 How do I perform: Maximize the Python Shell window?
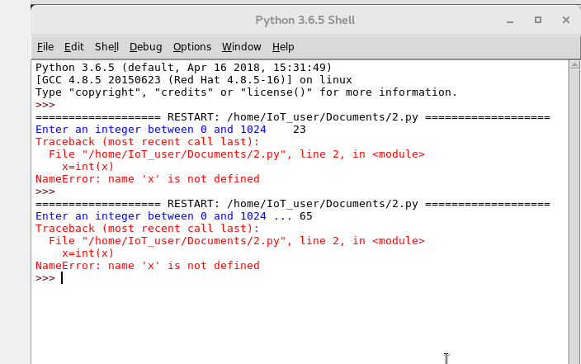[538, 19]
